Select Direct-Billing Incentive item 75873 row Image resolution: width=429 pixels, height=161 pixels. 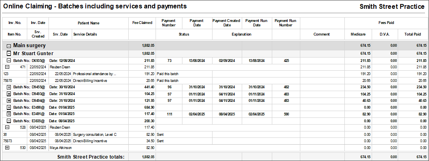(215, 141)
